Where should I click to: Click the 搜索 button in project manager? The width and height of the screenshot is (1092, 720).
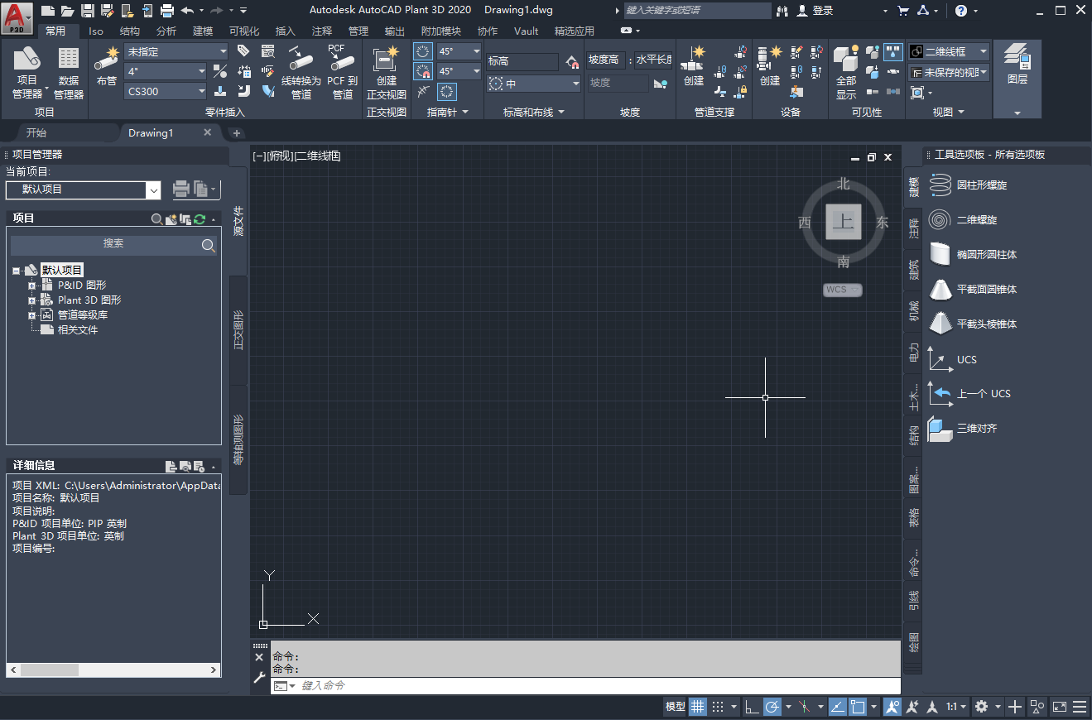(209, 243)
